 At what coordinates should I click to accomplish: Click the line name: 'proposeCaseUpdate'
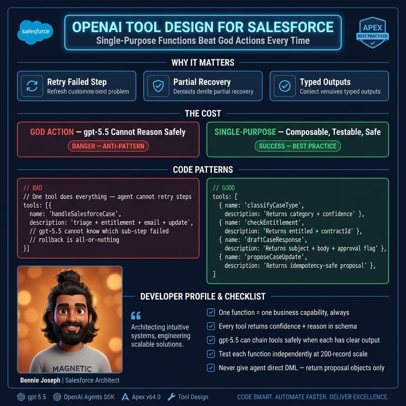tap(262, 257)
